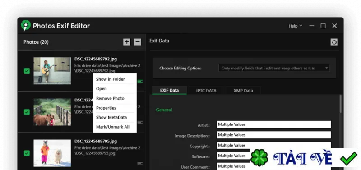This screenshot has width=361, height=170.
Task: Minimize the Photos Exif Editor window
Action: (x=312, y=26)
